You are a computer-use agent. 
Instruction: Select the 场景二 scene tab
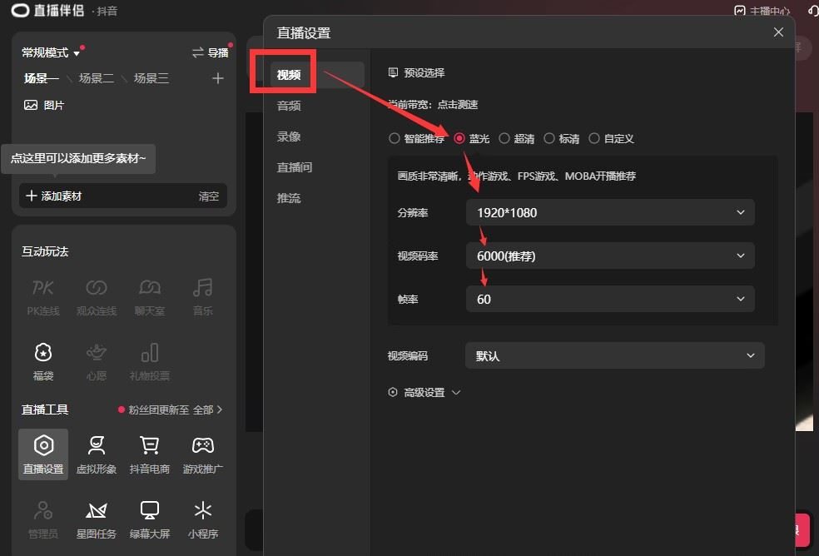click(x=96, y=78)
